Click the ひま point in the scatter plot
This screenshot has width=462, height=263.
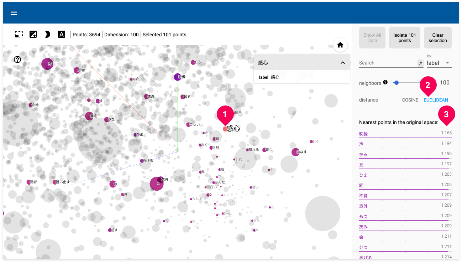[x=135, y=135]
